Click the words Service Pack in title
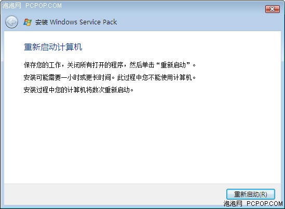The height and width of the screenshot is (209, 285). tap(98, 22)
